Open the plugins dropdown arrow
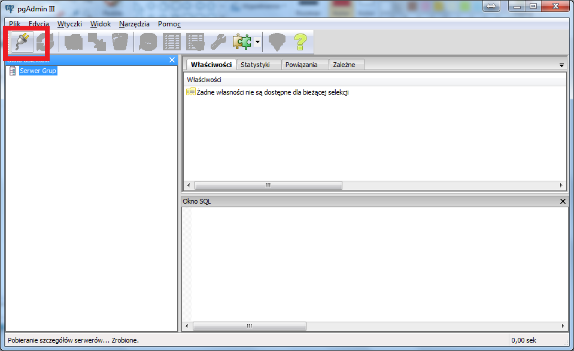Image resolution: width=574 pixels, height=351 pixels. click(x=258, y=42)
